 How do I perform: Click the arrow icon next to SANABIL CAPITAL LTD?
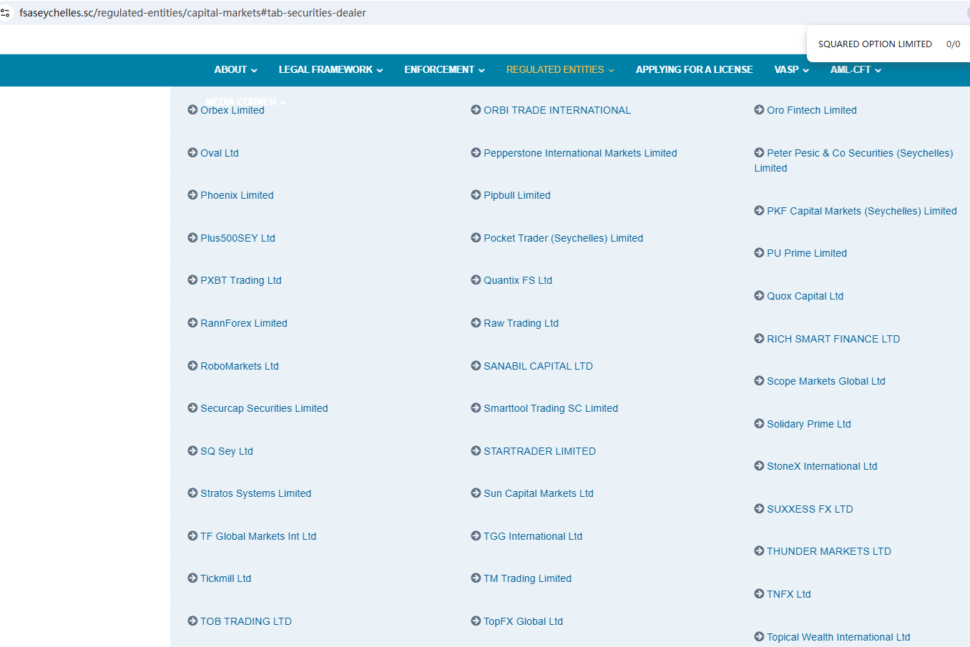(476, 366)
